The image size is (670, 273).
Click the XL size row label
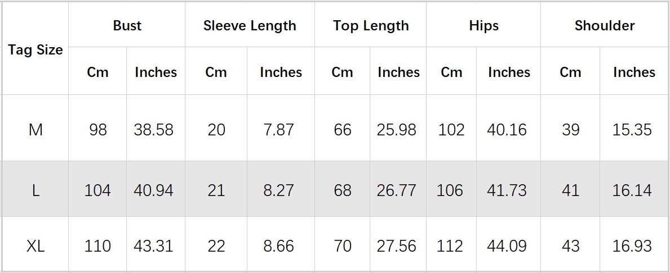[x=36, y=246]
